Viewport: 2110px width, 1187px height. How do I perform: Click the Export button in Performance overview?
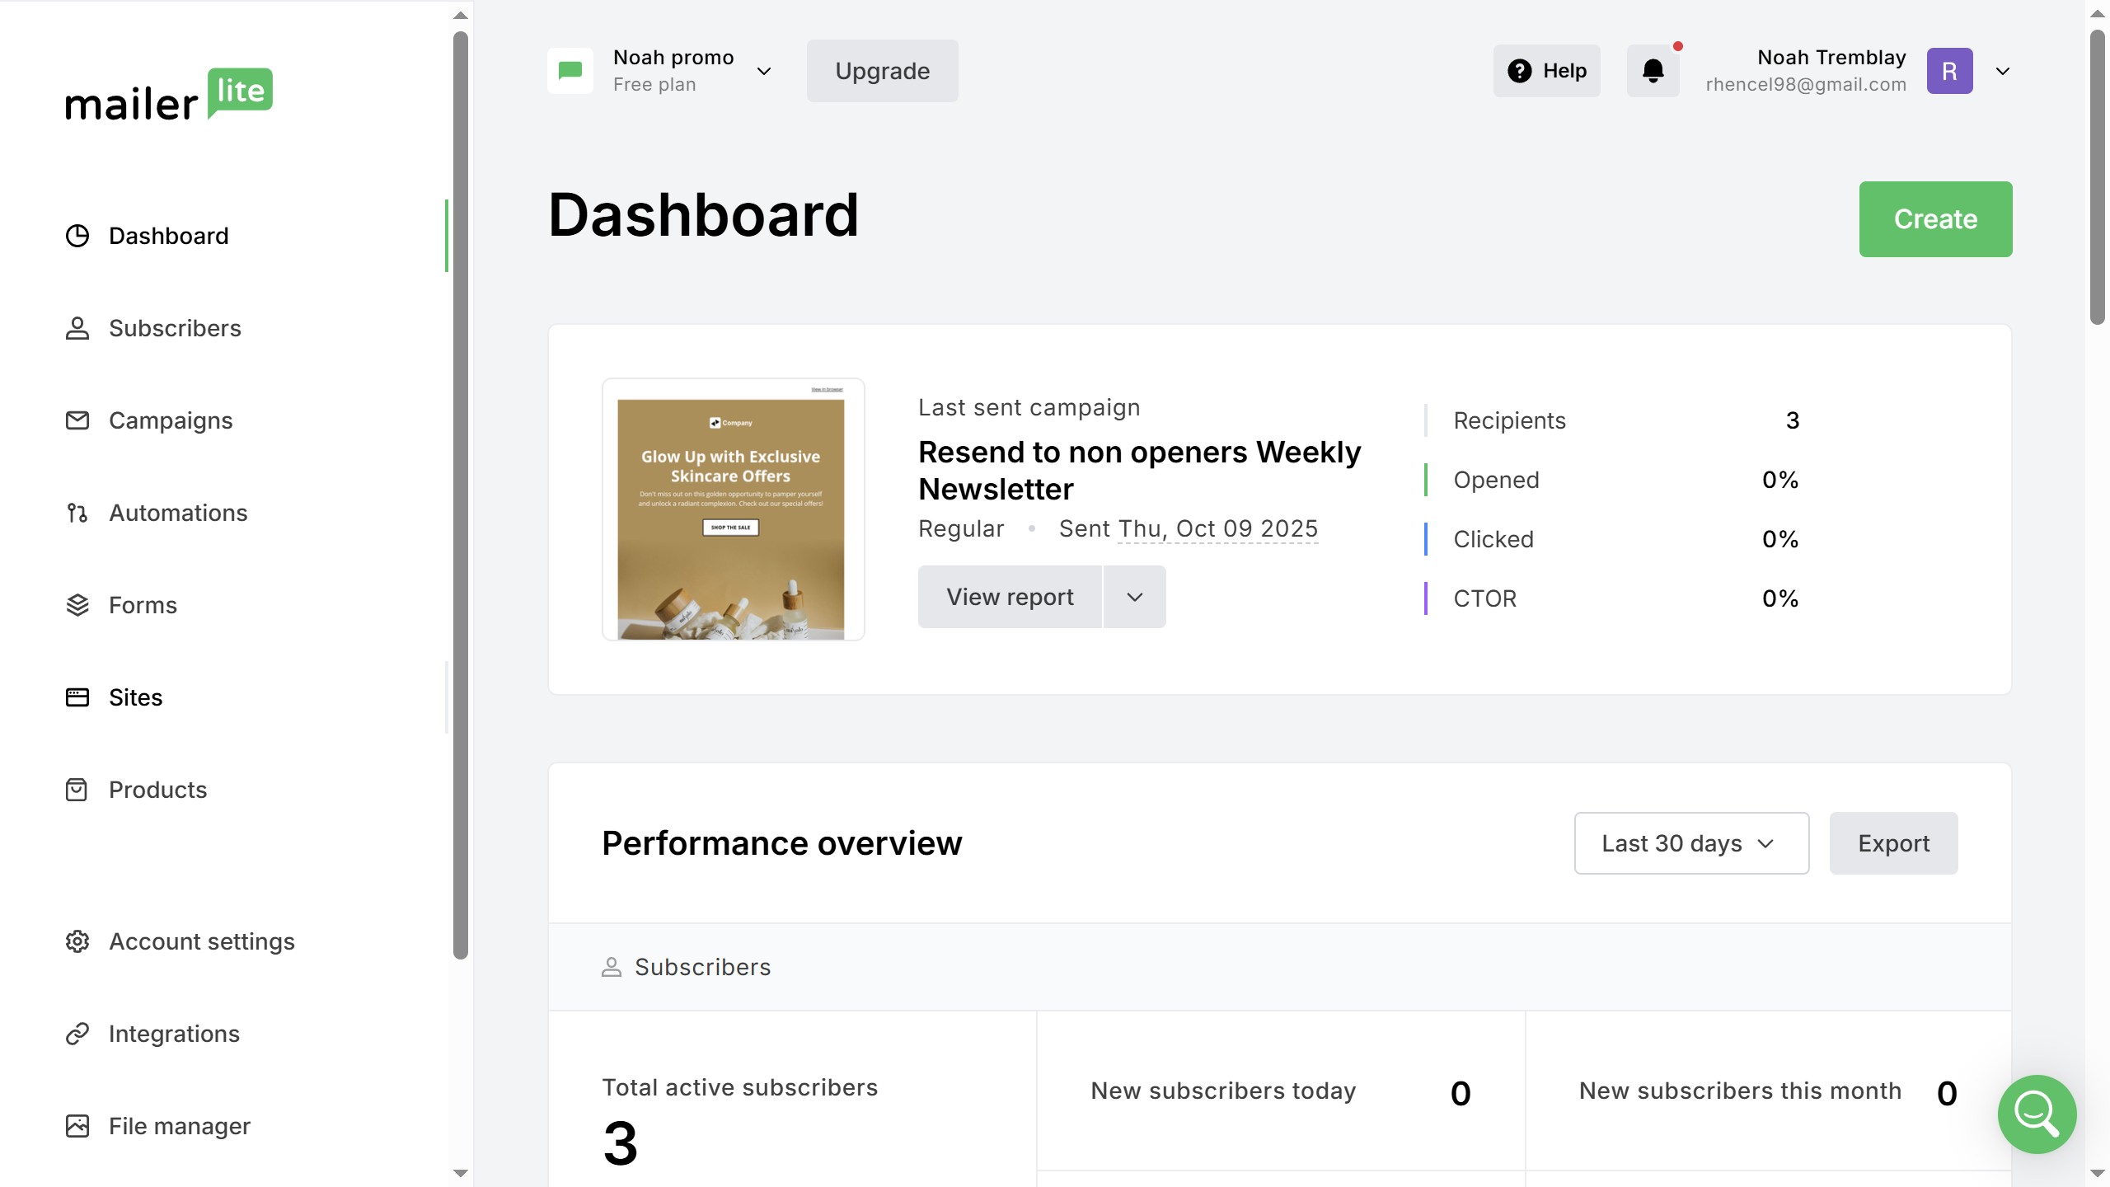[x=1893, y=843]
